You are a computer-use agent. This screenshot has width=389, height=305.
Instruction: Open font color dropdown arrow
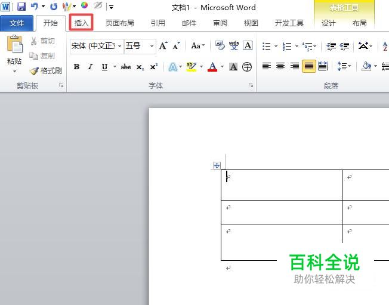(x=223, y=66)
